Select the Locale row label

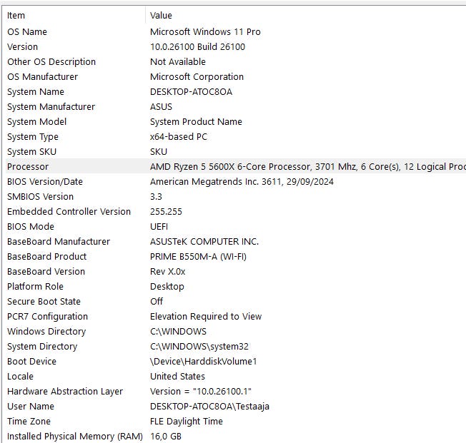(x=20, y=377)
